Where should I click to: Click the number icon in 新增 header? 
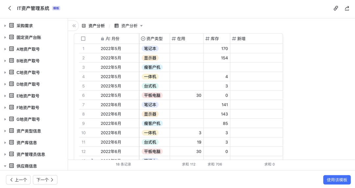(x=234, y=39)
